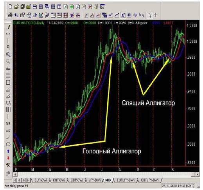The image size is (203, 190).
Task: Select the rectangle drawing tool
Action: pyautogui.click(x=8, y=82)
